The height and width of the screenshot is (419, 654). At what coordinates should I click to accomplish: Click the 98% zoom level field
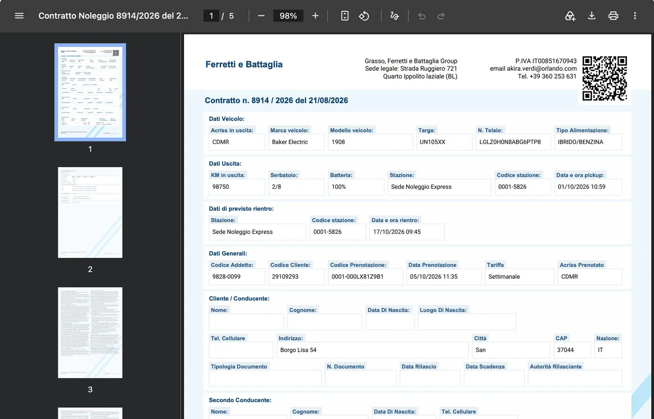click(x=288, y=16)
